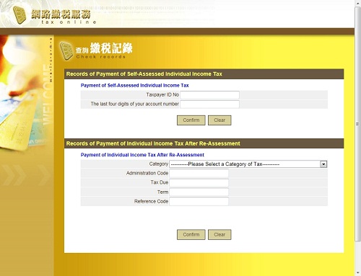The height and width of the screenshot is (276, 361).
Task: Click the Tax Due input field
Action: click(x=199, y=182)
